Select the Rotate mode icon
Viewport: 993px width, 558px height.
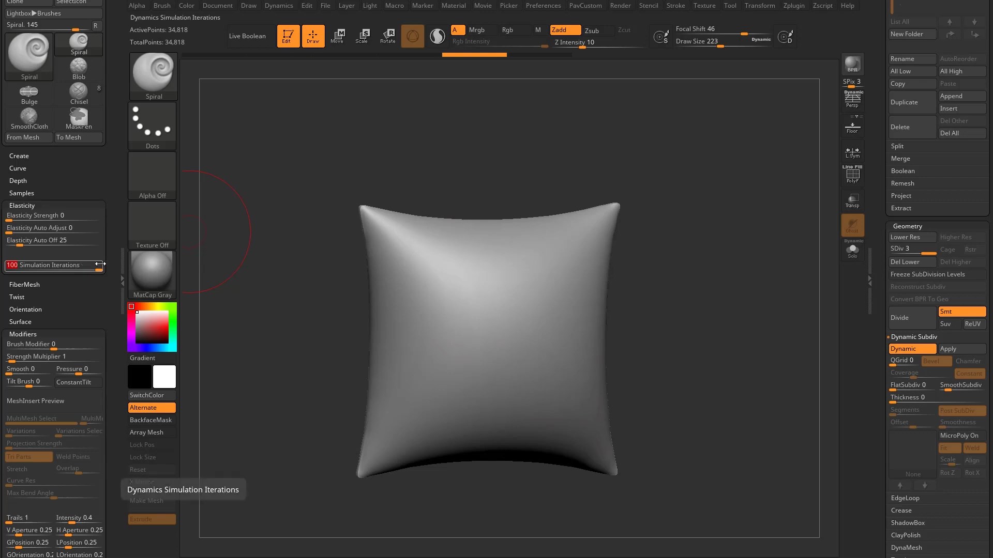(387, 36)
